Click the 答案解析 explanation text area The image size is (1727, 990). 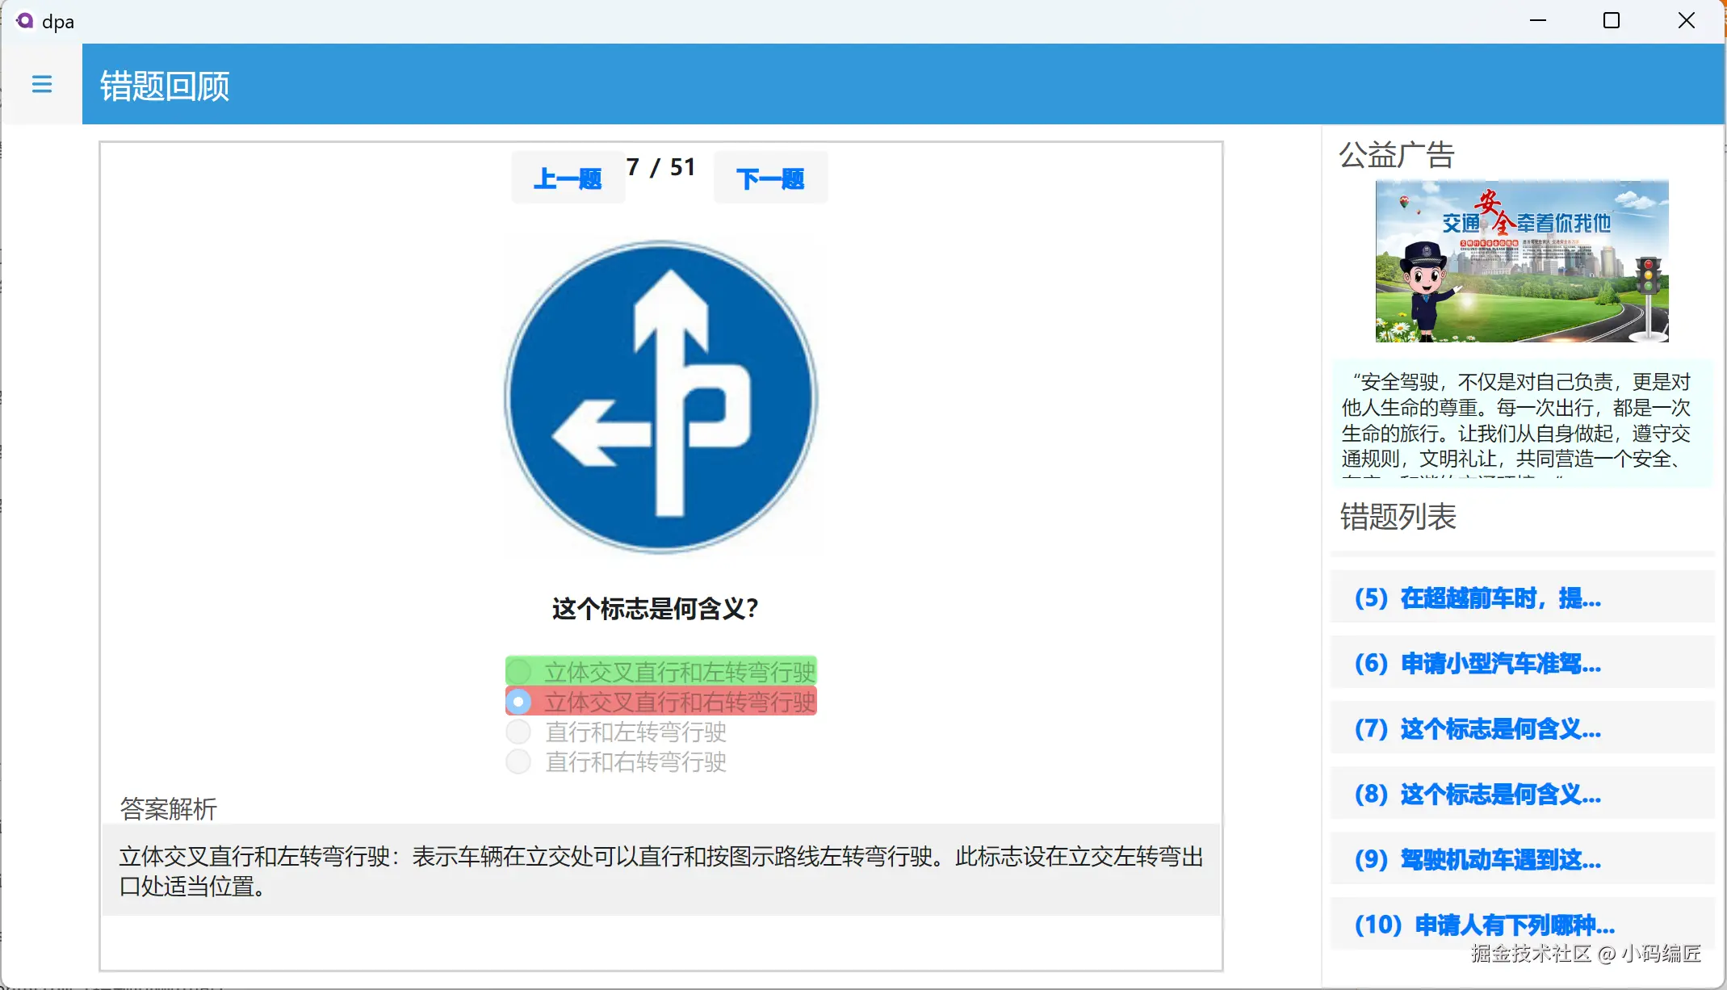[660, 870]
